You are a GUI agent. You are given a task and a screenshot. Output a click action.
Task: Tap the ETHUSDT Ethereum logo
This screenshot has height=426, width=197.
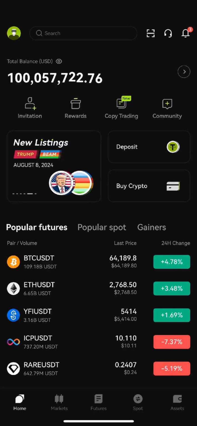(13, 288)
